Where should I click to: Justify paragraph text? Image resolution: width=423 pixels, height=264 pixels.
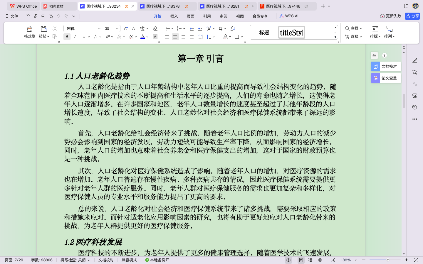pyautogui.click(x=192, y=37)
